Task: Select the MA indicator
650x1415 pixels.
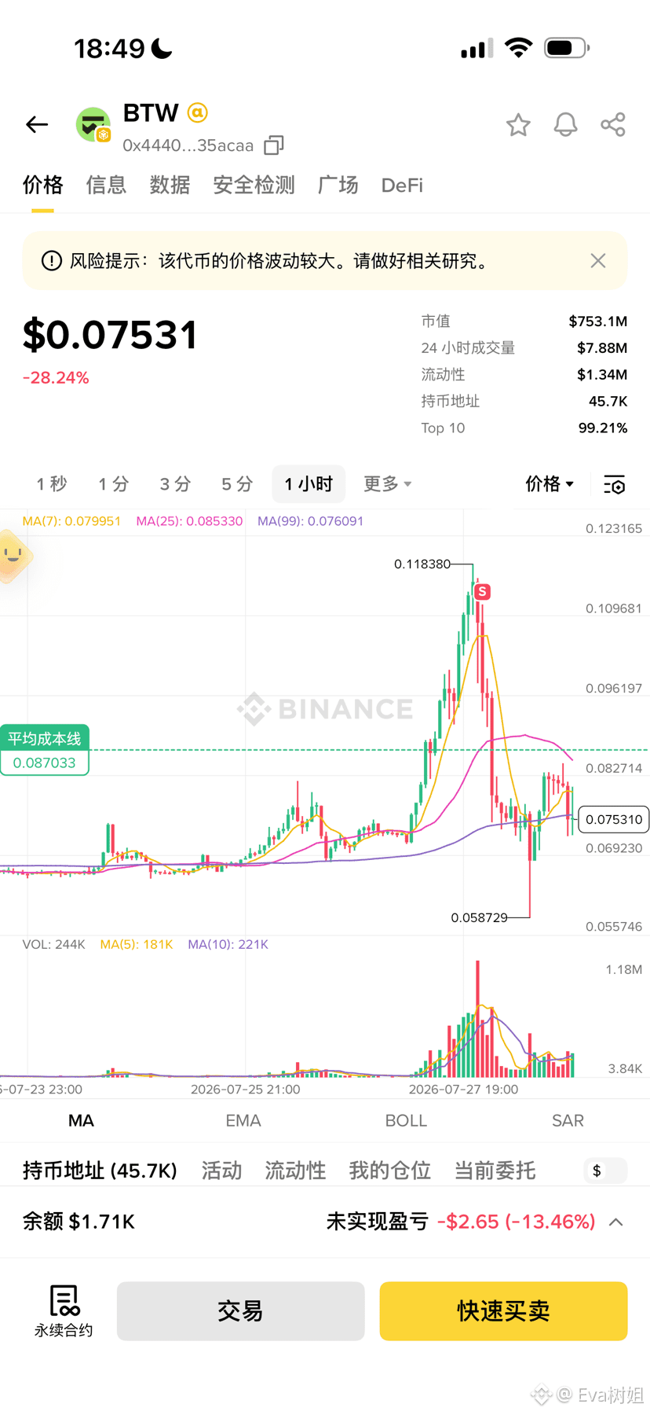Action: [x=81, y=1121]
